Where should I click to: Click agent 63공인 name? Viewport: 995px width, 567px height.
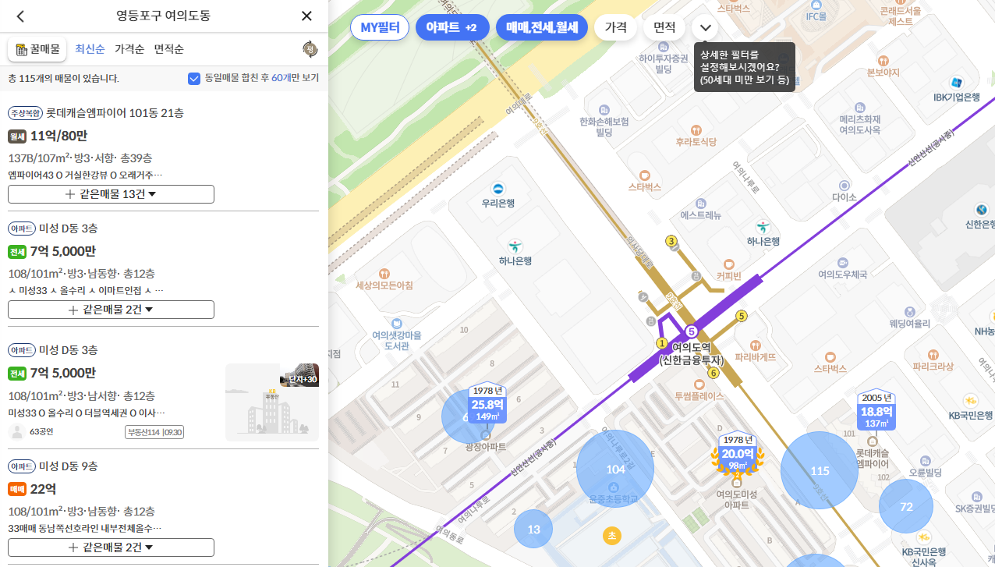pos(41,431)
